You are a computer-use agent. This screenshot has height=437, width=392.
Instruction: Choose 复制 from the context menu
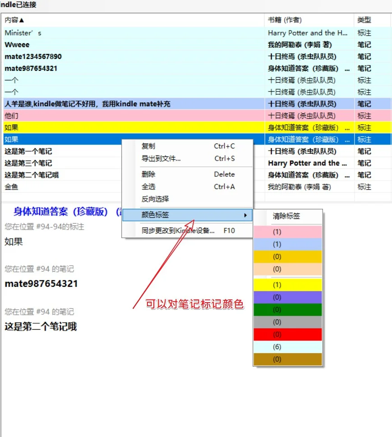(x=188, y=146)
